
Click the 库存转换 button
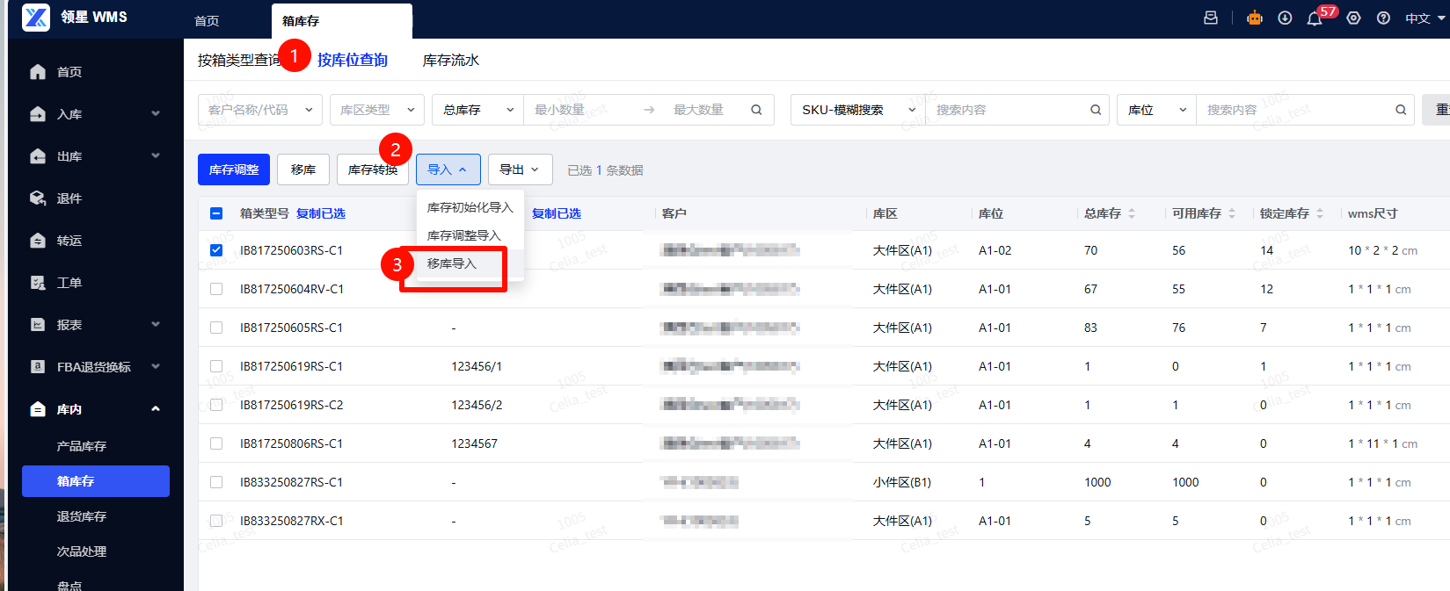(x=373, y=169)
